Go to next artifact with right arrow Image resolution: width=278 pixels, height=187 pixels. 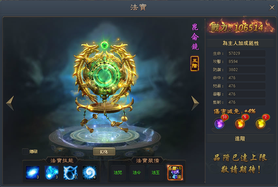click(195, 103)
